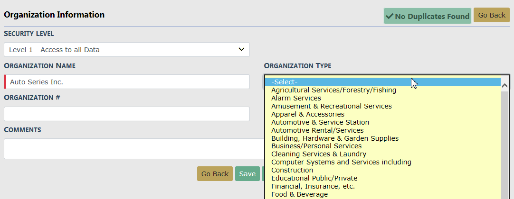Pick Alarm Services from the list

[296, 98]
